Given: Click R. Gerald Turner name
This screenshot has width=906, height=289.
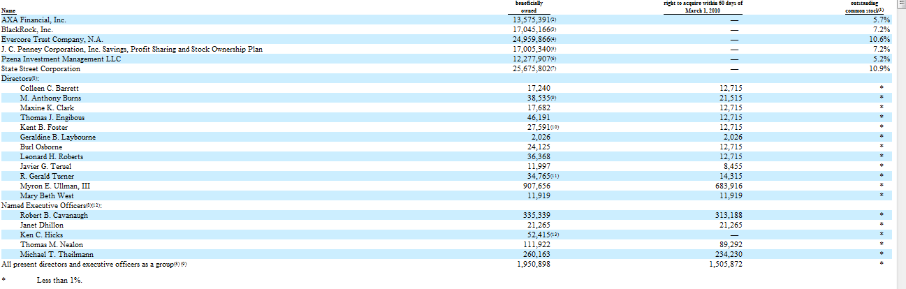Looking at the screenshot, I should (x=48, y=177).
